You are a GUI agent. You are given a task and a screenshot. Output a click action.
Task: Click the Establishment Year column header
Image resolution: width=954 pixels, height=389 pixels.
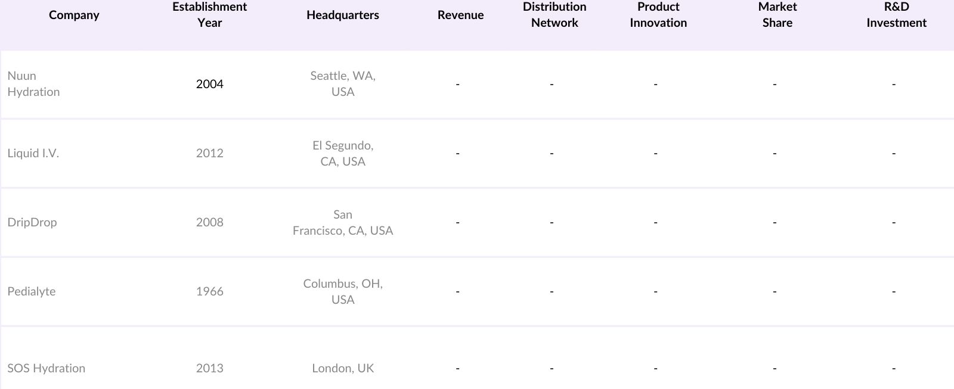[x=209, y=15]
